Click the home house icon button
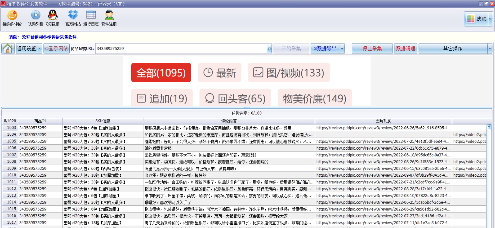Screen dimensions: 495x228 pyautogui.click(x=8, y=48)
